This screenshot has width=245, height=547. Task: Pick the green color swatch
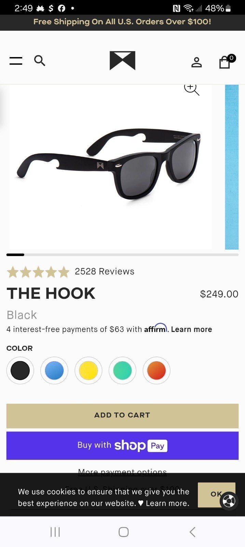click(122, 371)
